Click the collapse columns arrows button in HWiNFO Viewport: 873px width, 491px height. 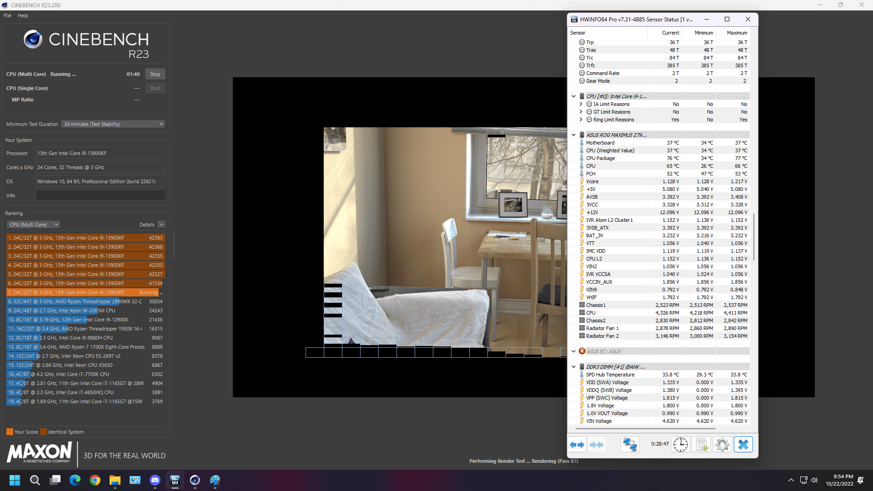click(597, 445)
